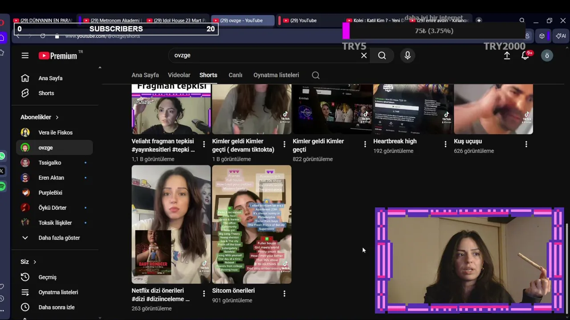Open X Twitter in the browser sidebar

click(x=2, y=171)
